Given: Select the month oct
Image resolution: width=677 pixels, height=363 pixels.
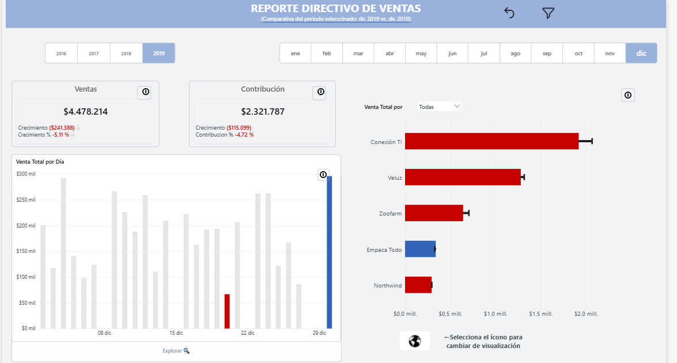Looking at the screenshot, I should pos(578,53).
